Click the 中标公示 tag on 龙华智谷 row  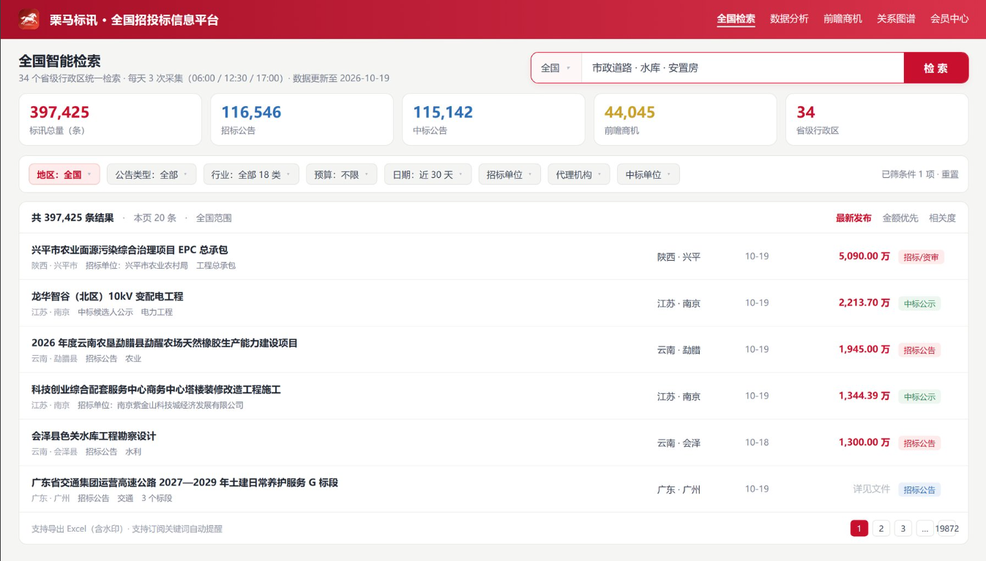(919, 304)
